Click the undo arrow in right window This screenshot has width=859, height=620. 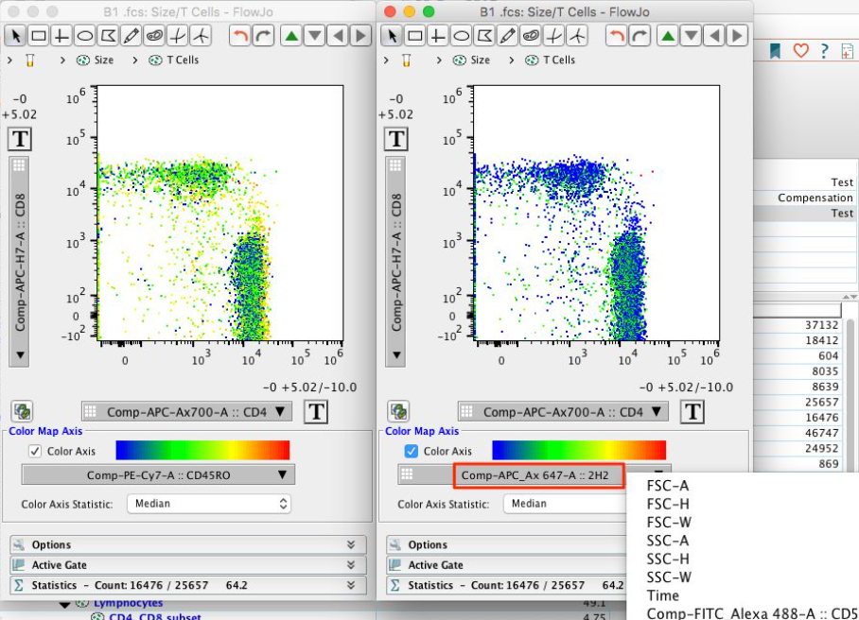coord(616,36)
